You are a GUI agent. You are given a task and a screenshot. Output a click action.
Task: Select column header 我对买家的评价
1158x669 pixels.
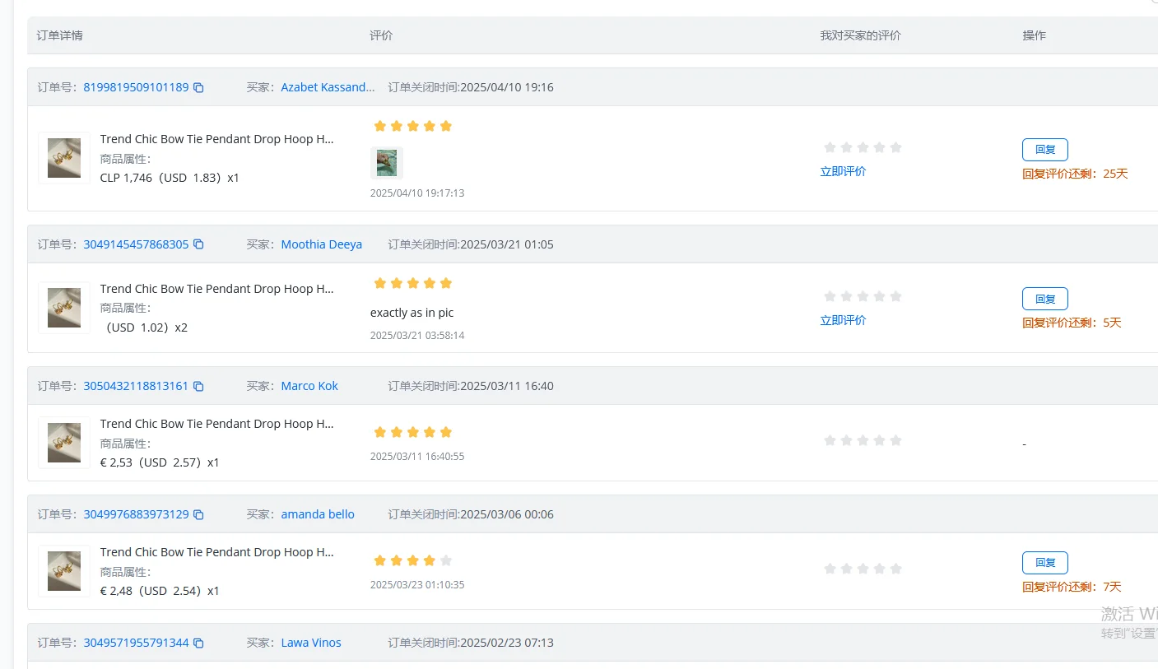(x=860, y=35)
